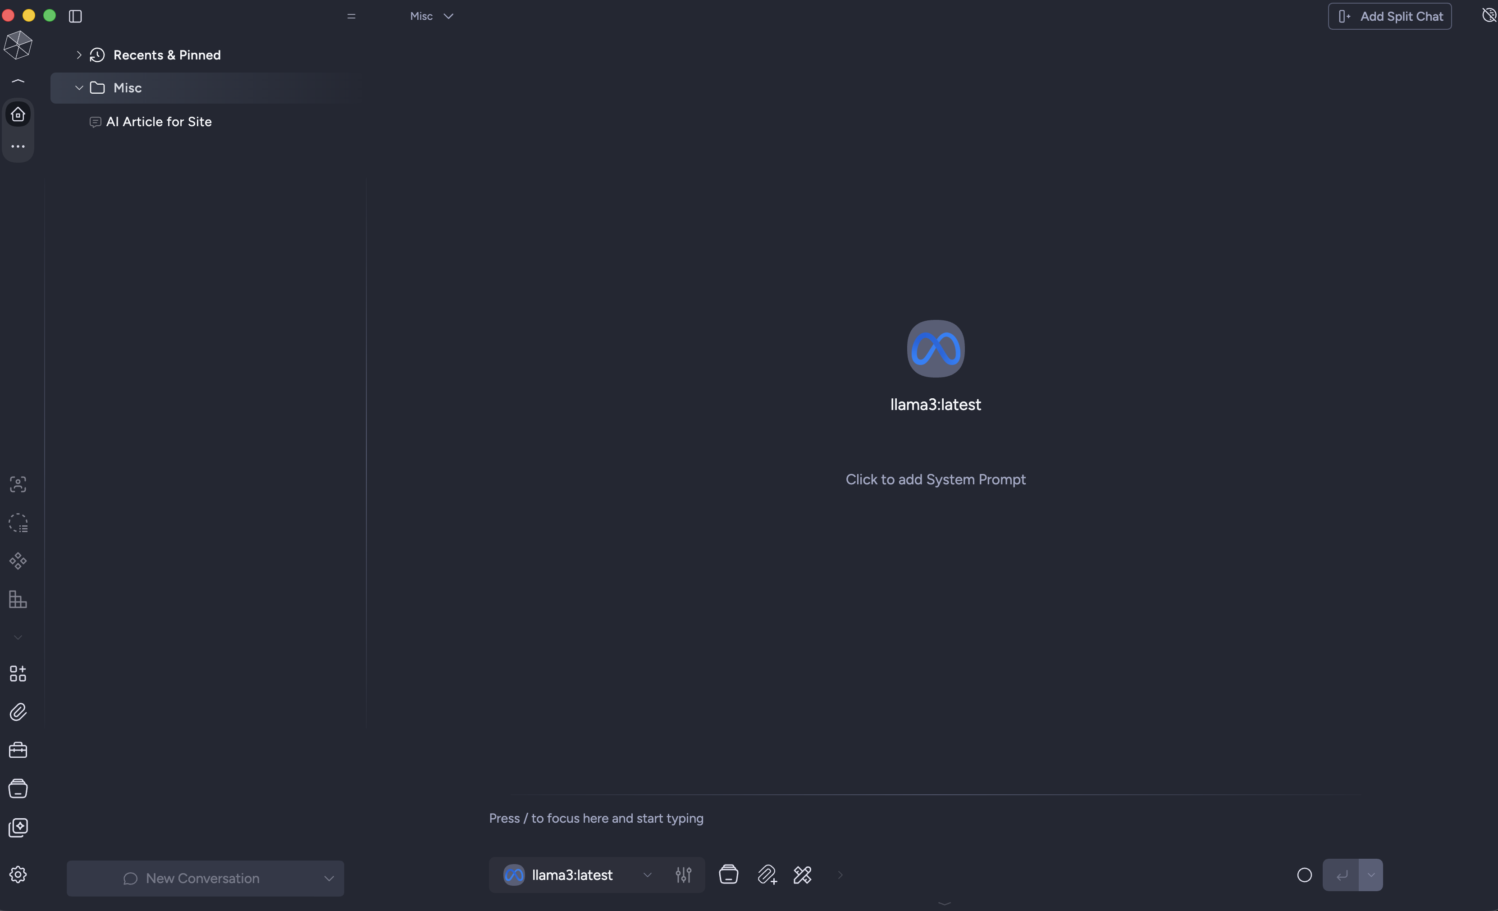
Task: Collapse the input area bottom chevron
Action: (944, 904)
